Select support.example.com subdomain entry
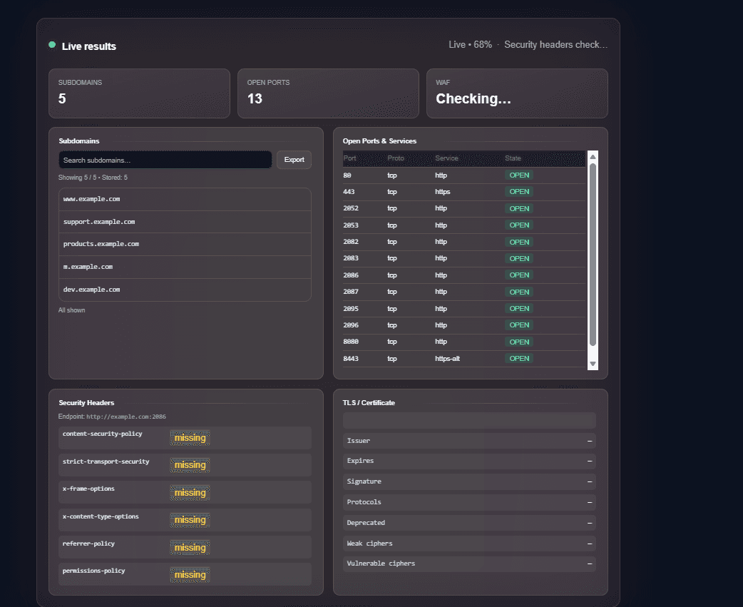743x607 pixels. [x=185, y=222]
